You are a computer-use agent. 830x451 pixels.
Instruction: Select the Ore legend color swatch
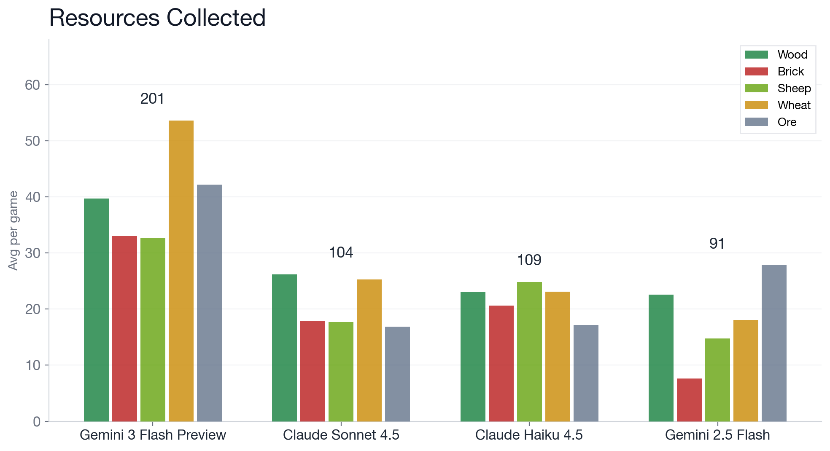tap(756, 122)
